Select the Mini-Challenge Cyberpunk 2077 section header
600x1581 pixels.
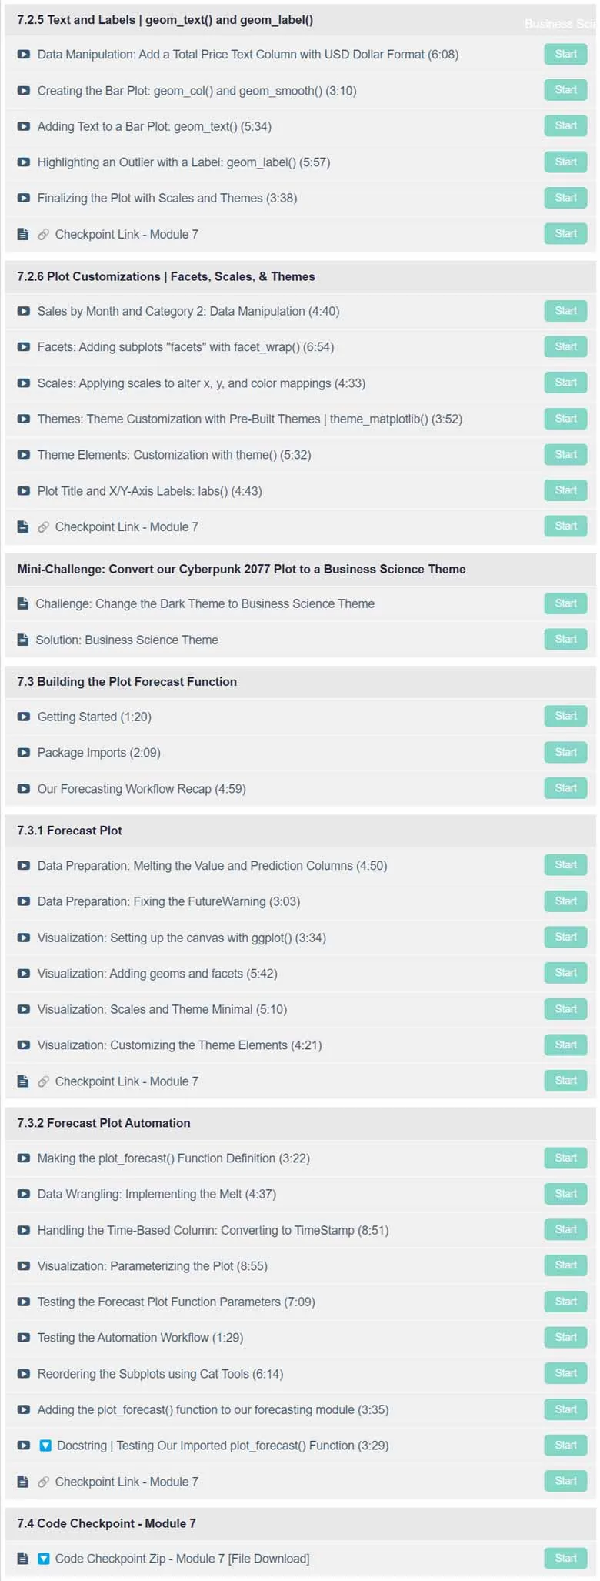300,569
